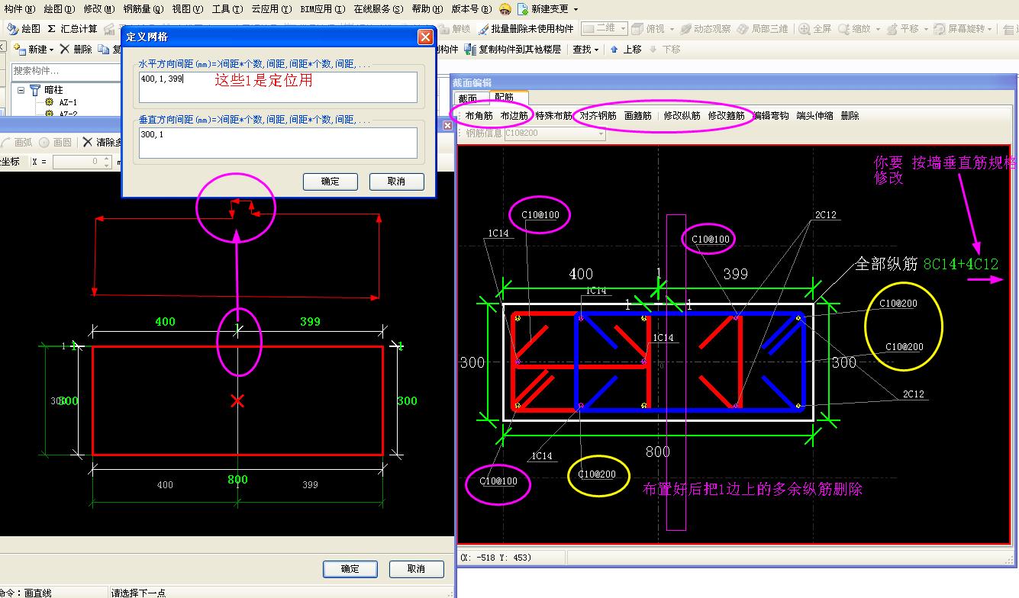Viewport: 1019px width, 598px height.
Task: Click the 下移 move down arrow
Action: pyautogui.click(x=653, y=50)
